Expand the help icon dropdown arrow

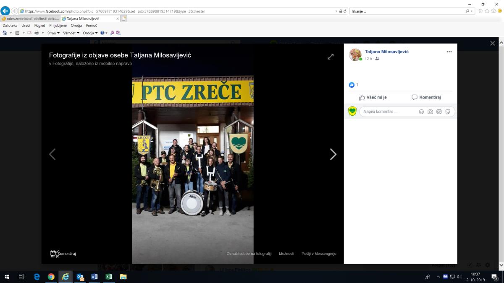click(106, 33)
